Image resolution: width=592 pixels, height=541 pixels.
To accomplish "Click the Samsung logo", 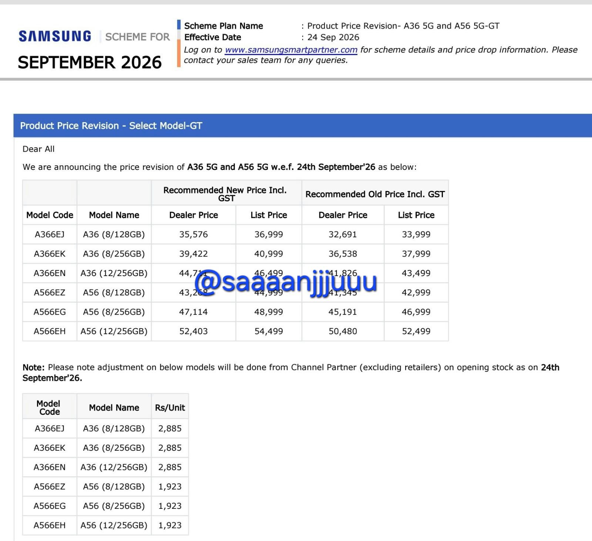I will coord(55,36).
